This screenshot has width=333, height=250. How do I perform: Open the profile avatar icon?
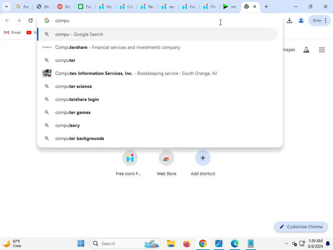click(x=301, y=21)
